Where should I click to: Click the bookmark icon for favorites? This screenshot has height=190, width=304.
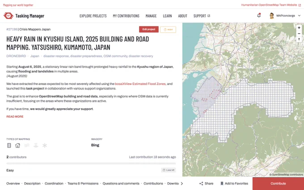click(x=222, y=183)
